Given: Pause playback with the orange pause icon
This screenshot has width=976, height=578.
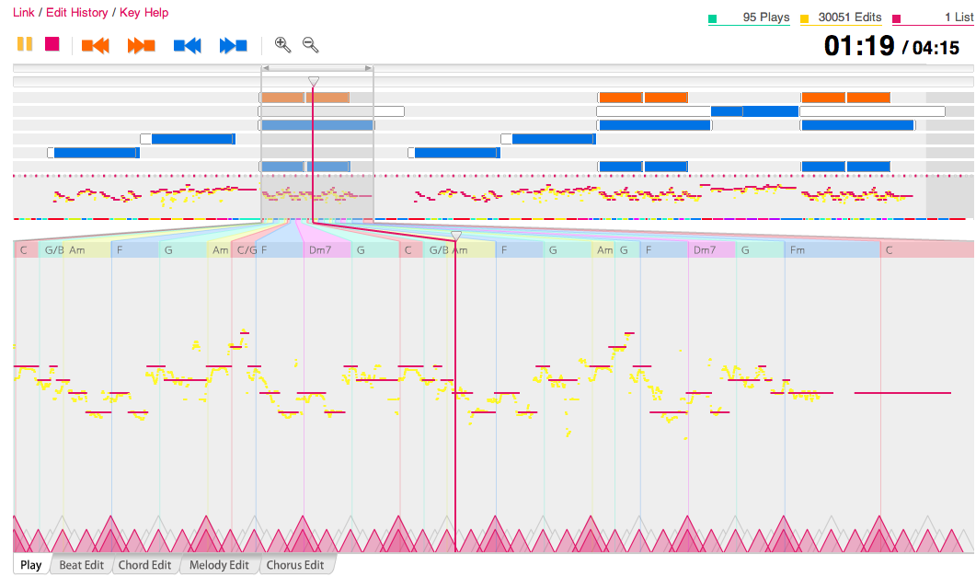Looking at the screenshot, I should tap(25, 44).
